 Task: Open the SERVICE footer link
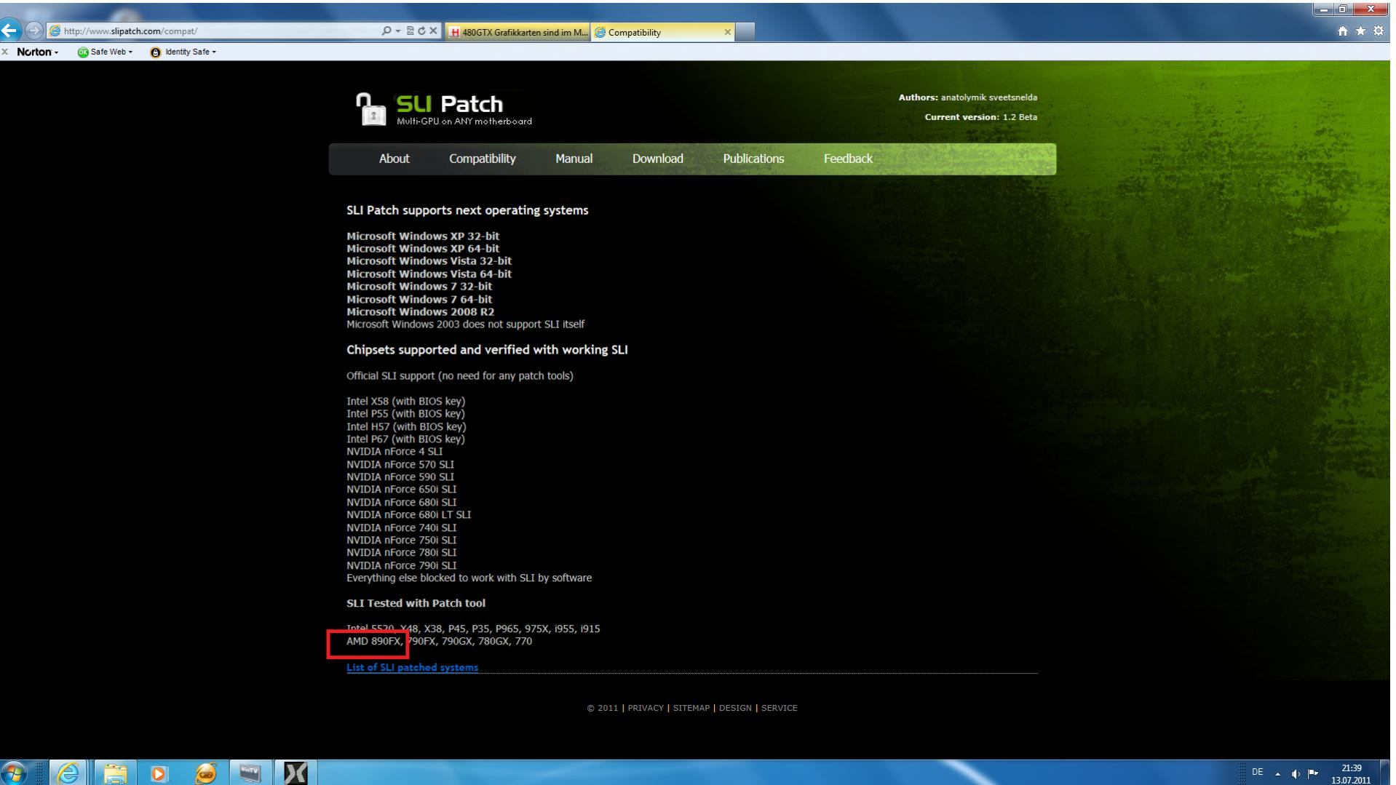pos(780,708)
